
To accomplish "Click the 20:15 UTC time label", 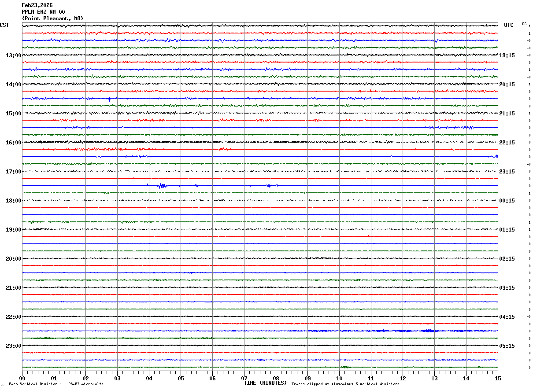I will [507, 85].
